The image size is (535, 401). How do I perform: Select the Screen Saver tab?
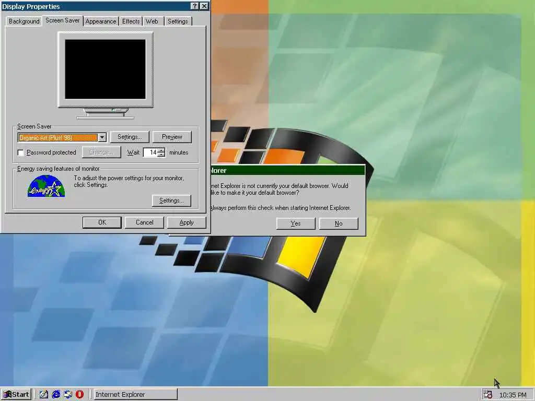[x=63, y=20]
